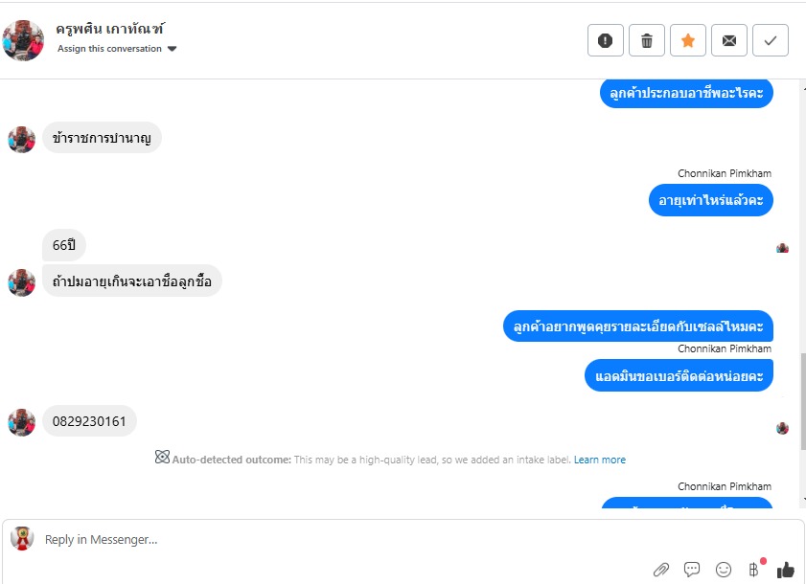Mark conversation unread with envelope icon
806x584 pixels.
click(x=729, y=40)
